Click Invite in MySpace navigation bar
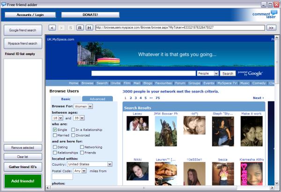The width and height of the screenshot is (281, 192). point(116,83)
